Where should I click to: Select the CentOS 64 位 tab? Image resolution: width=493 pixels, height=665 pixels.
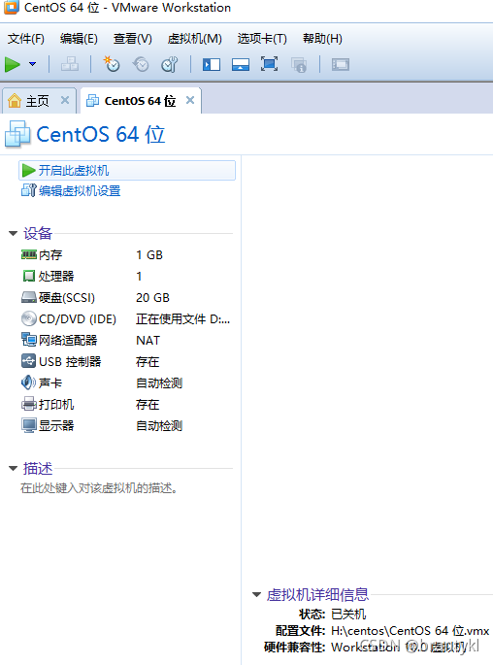[x=140, y=101]
